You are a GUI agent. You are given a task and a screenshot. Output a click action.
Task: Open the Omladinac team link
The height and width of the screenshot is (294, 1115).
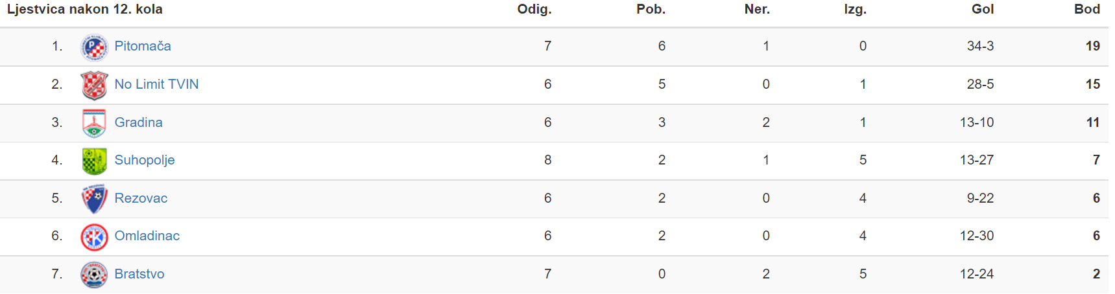click(x=147, y=236)
